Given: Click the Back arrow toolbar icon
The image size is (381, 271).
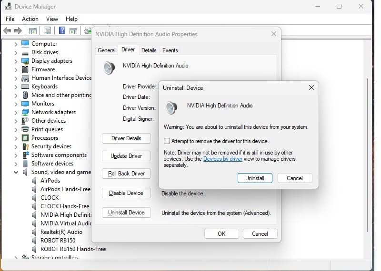Looking at the screenshot, I should 7,31.
